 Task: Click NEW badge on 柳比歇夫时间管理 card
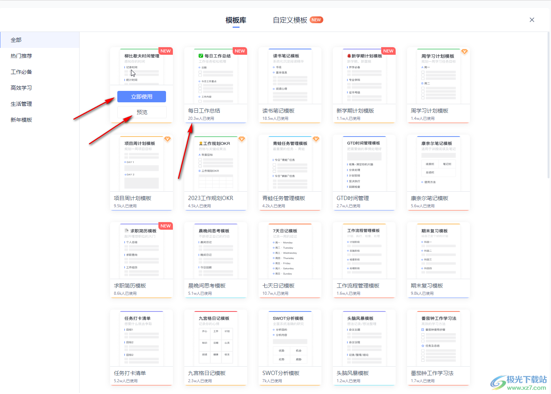(x=166, y=51)
